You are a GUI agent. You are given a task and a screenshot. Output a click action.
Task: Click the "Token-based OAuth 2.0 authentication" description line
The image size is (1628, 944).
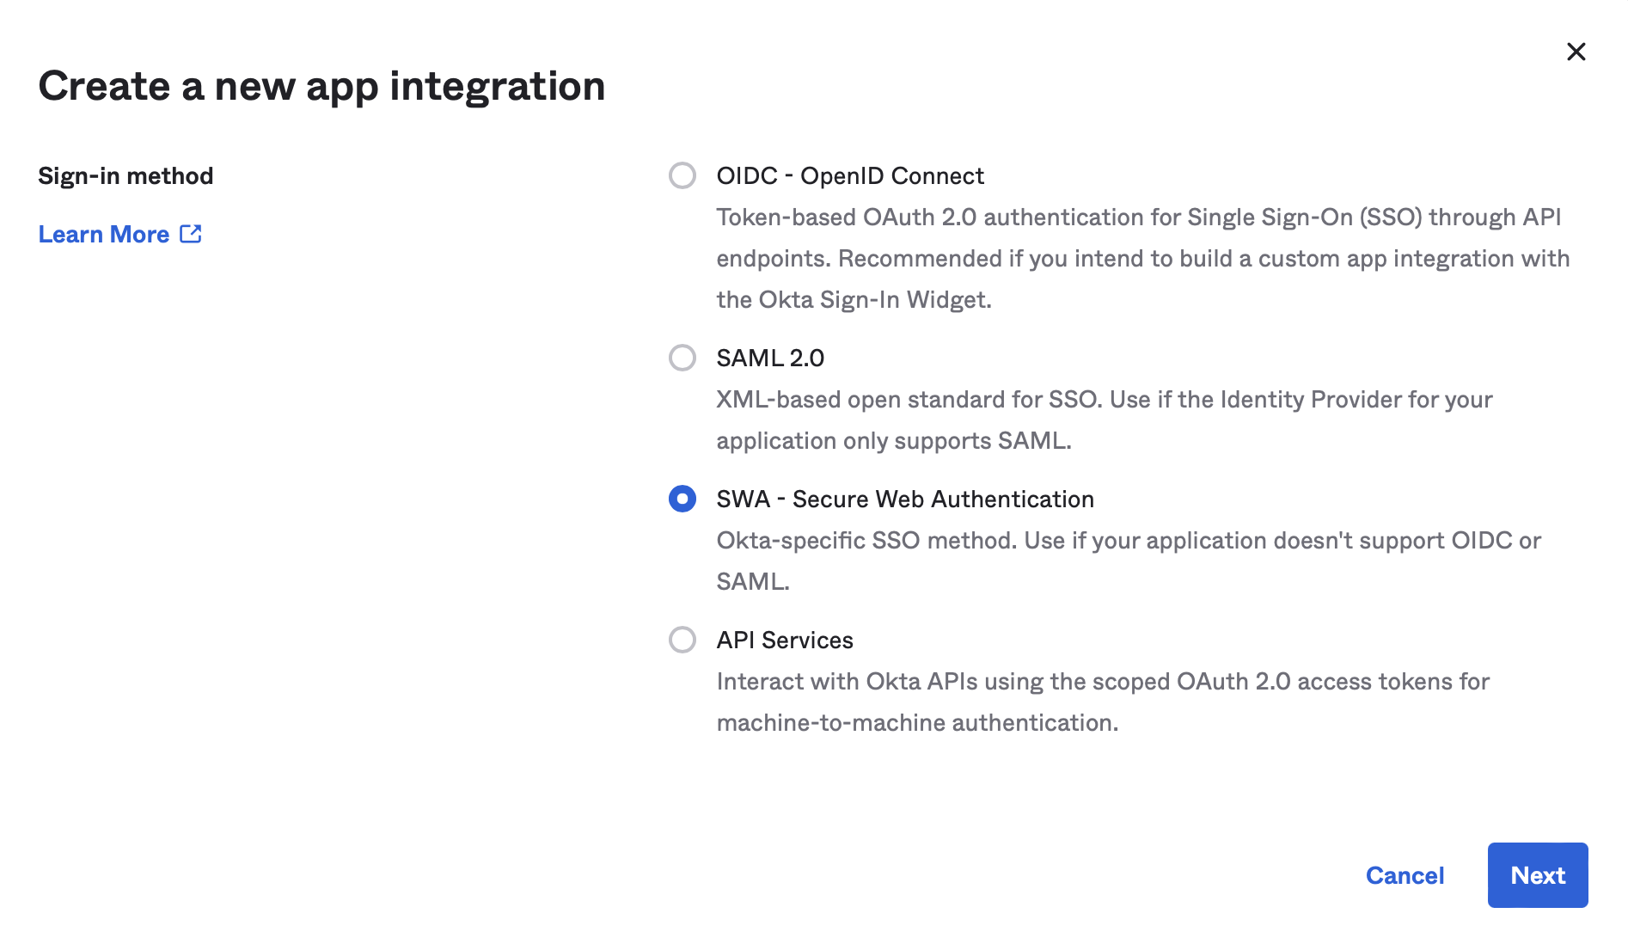[1138, 217]
